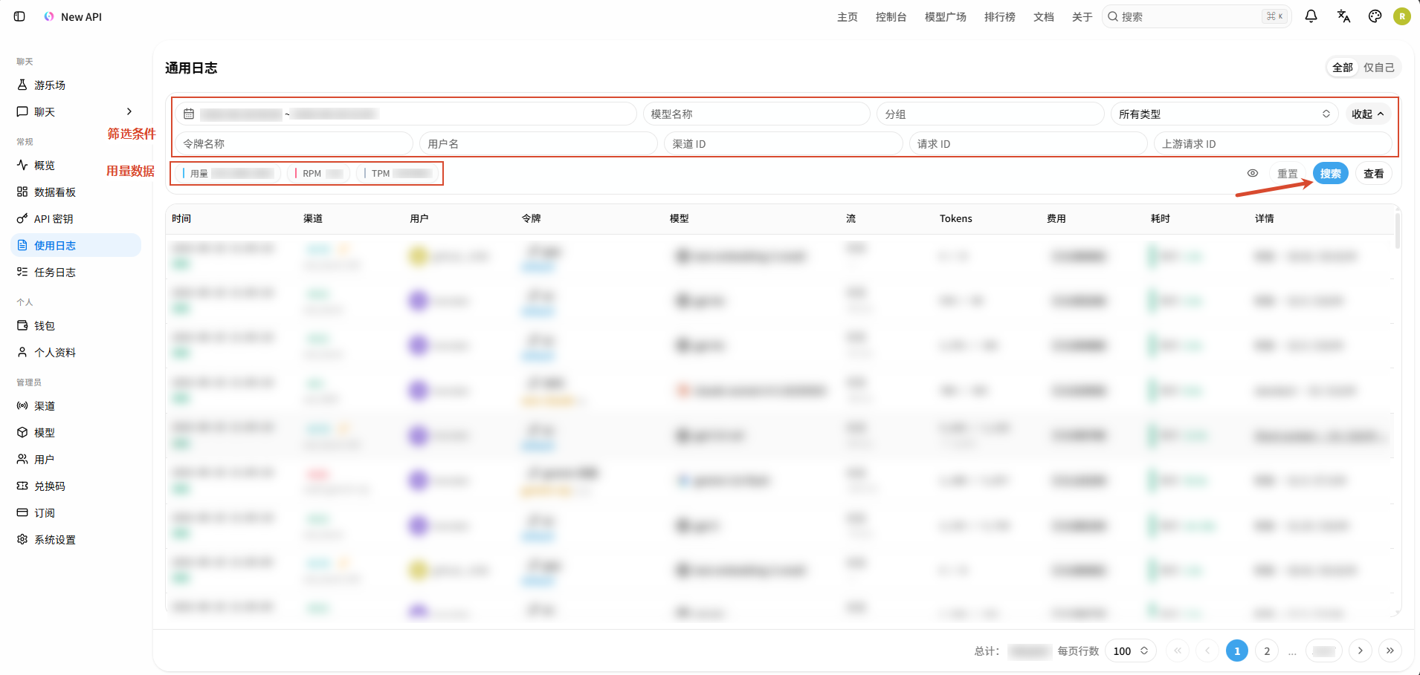
Task: Jump to last page arrow
Action: click(x=1390, y=651)
